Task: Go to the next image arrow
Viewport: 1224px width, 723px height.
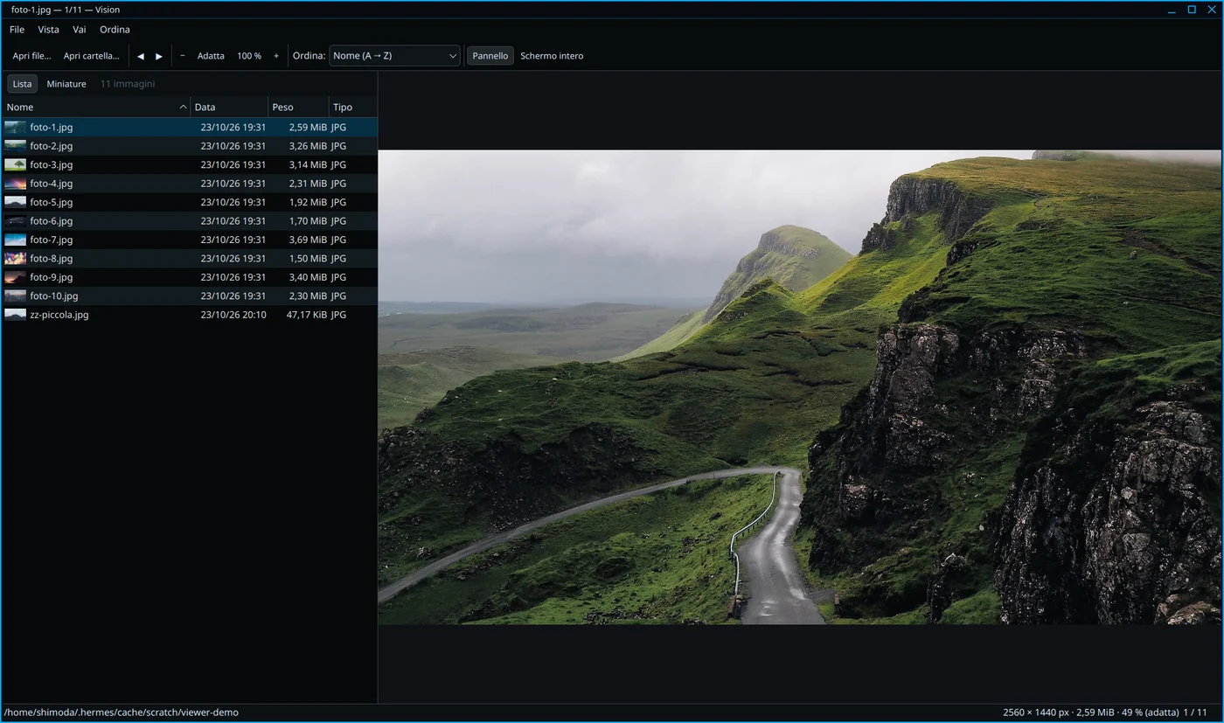Action: click(x=159, y=56)
